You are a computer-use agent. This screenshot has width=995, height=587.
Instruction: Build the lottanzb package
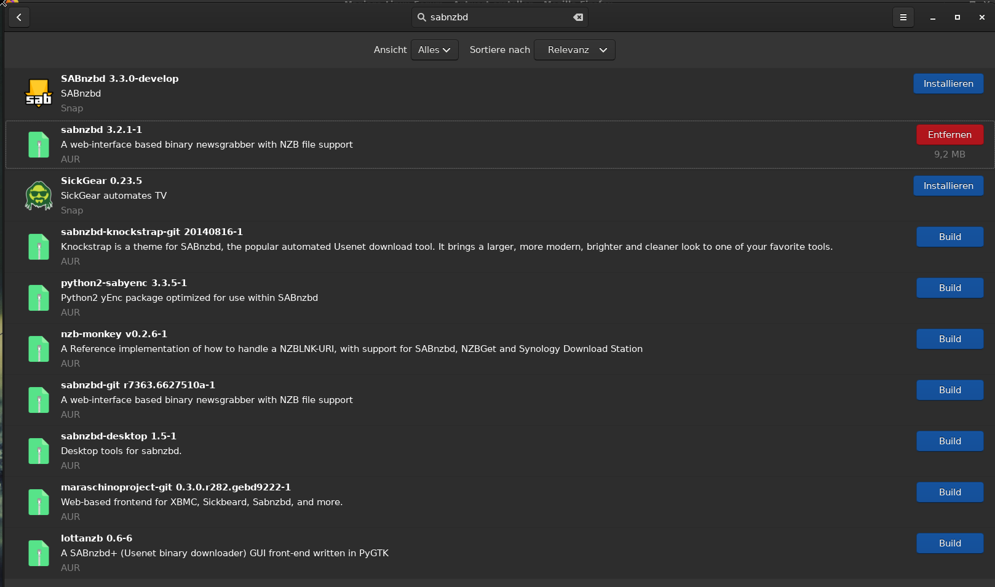[x=949, y=543]
